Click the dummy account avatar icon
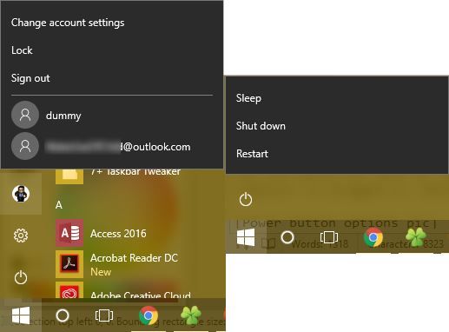Image resolution: width=449 pixels, height=332 pixels. tap(25, 115)
